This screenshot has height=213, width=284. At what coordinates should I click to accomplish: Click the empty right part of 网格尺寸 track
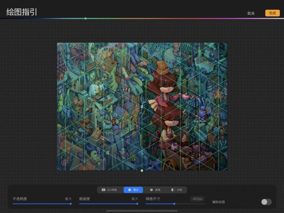pos(190,204)
